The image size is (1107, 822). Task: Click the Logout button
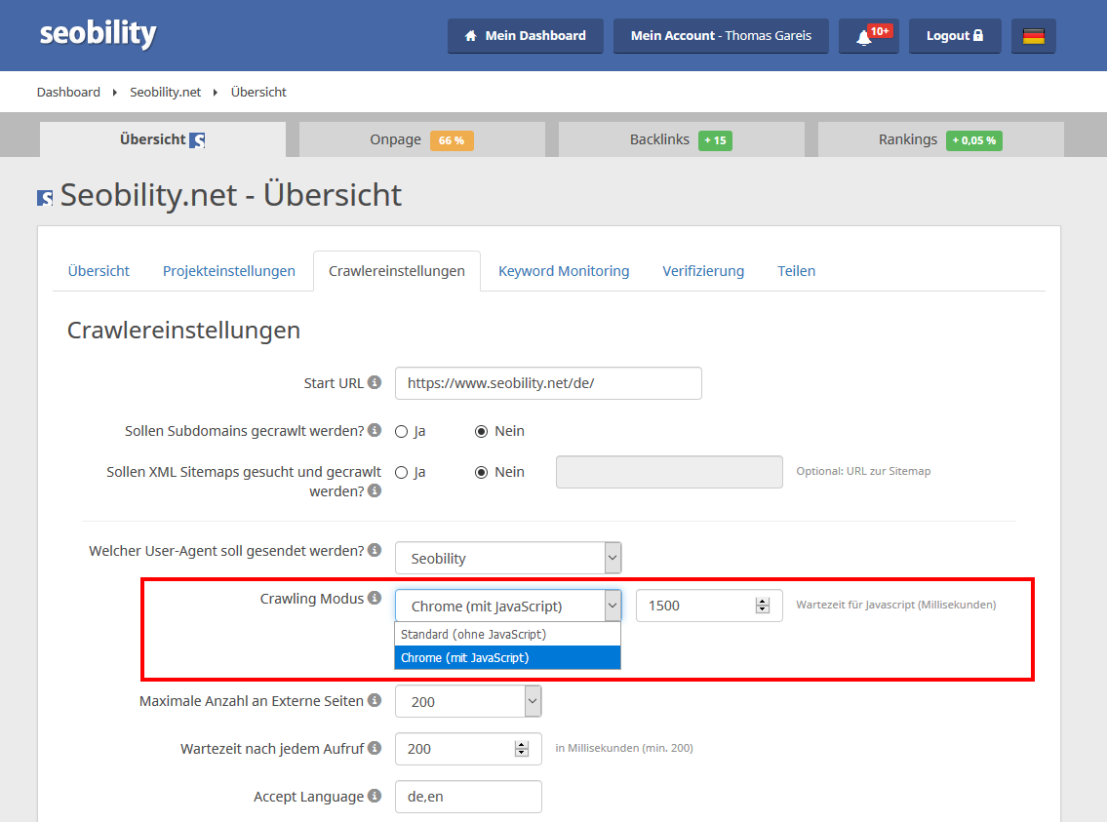pos(955,36)
